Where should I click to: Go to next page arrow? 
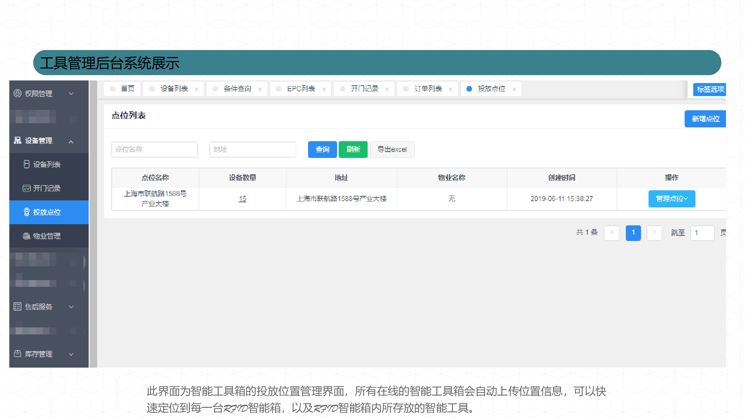tap(654, 233)
